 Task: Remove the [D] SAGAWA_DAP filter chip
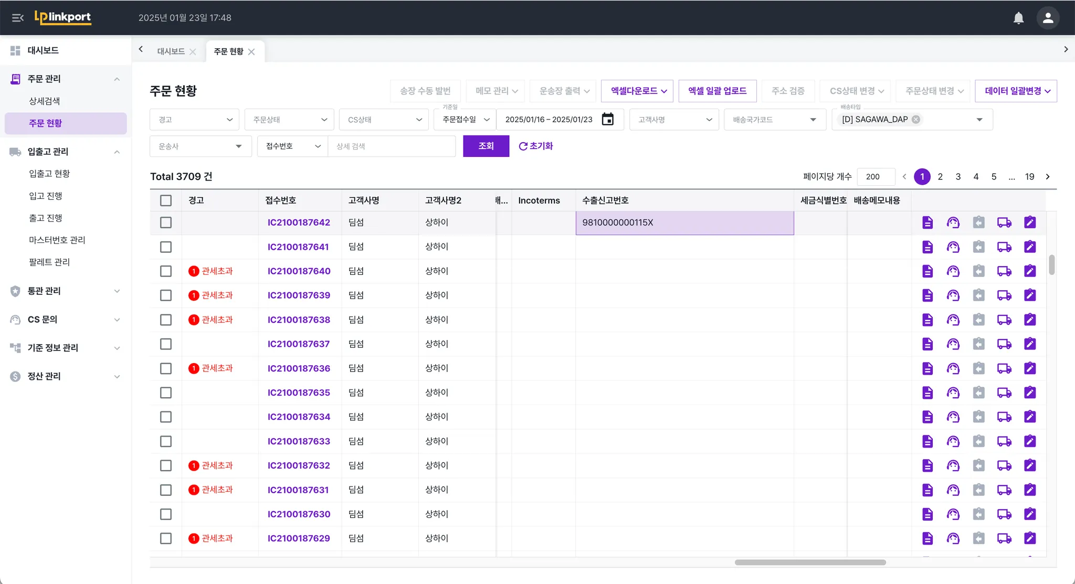click(916, 120)
